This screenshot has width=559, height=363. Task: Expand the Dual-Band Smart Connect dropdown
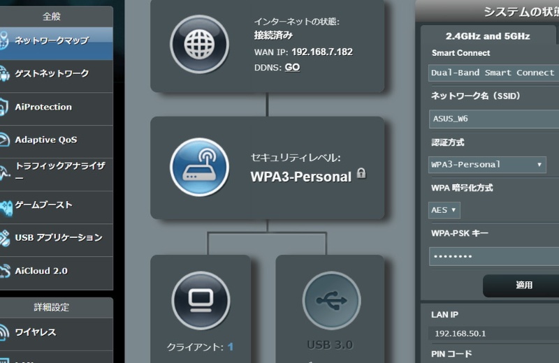(493, 73)
